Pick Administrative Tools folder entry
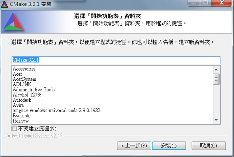 (x=34, y=90)
